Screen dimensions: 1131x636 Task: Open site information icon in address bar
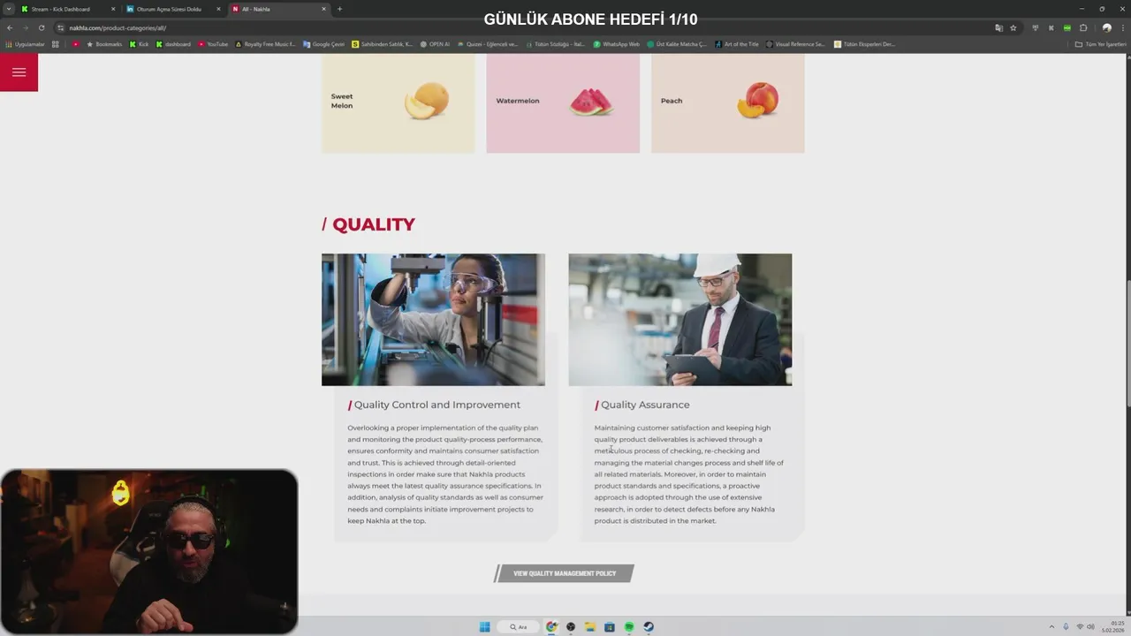60,27
